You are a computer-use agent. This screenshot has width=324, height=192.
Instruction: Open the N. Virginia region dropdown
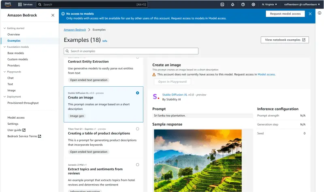269,4
